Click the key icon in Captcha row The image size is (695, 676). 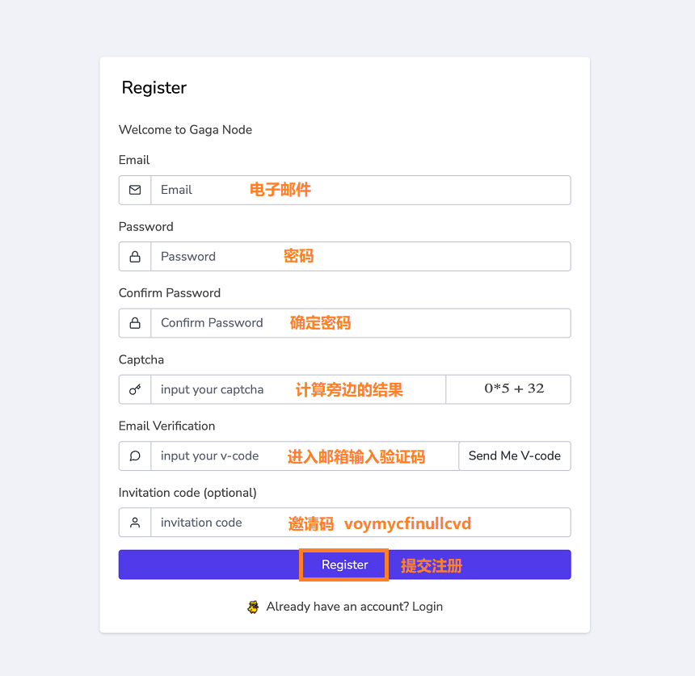click(x=135, y=389)
